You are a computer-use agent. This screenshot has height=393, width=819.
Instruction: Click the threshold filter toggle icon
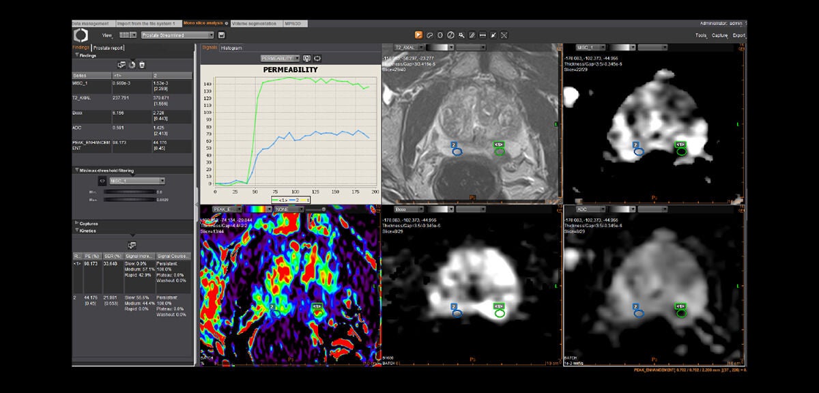(102, 181)
